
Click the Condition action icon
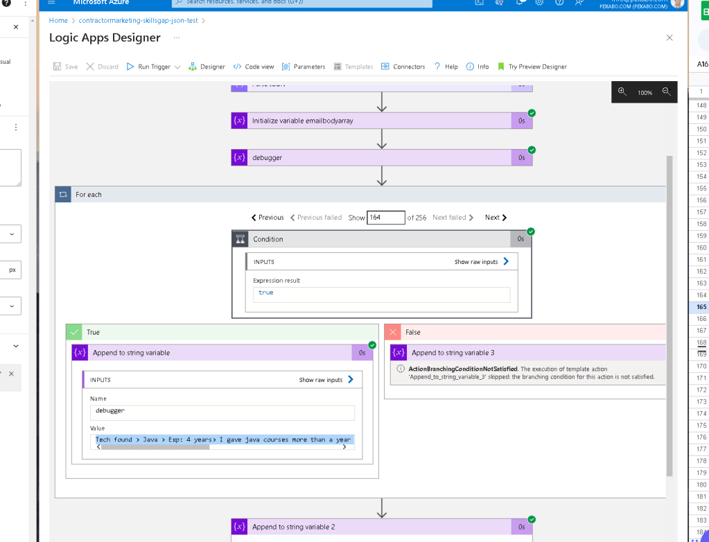240,239
